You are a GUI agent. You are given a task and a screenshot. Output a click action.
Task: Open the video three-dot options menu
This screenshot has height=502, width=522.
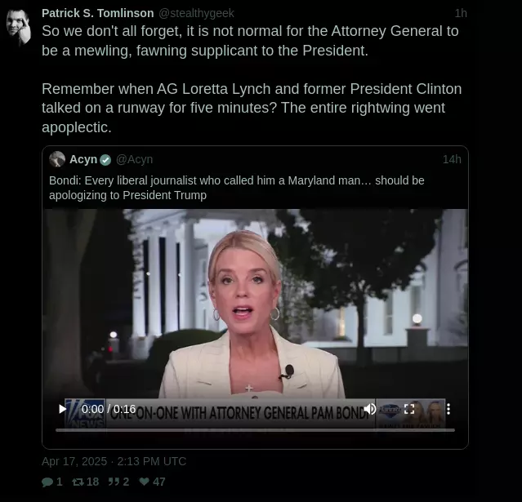[x=448, y=409]
